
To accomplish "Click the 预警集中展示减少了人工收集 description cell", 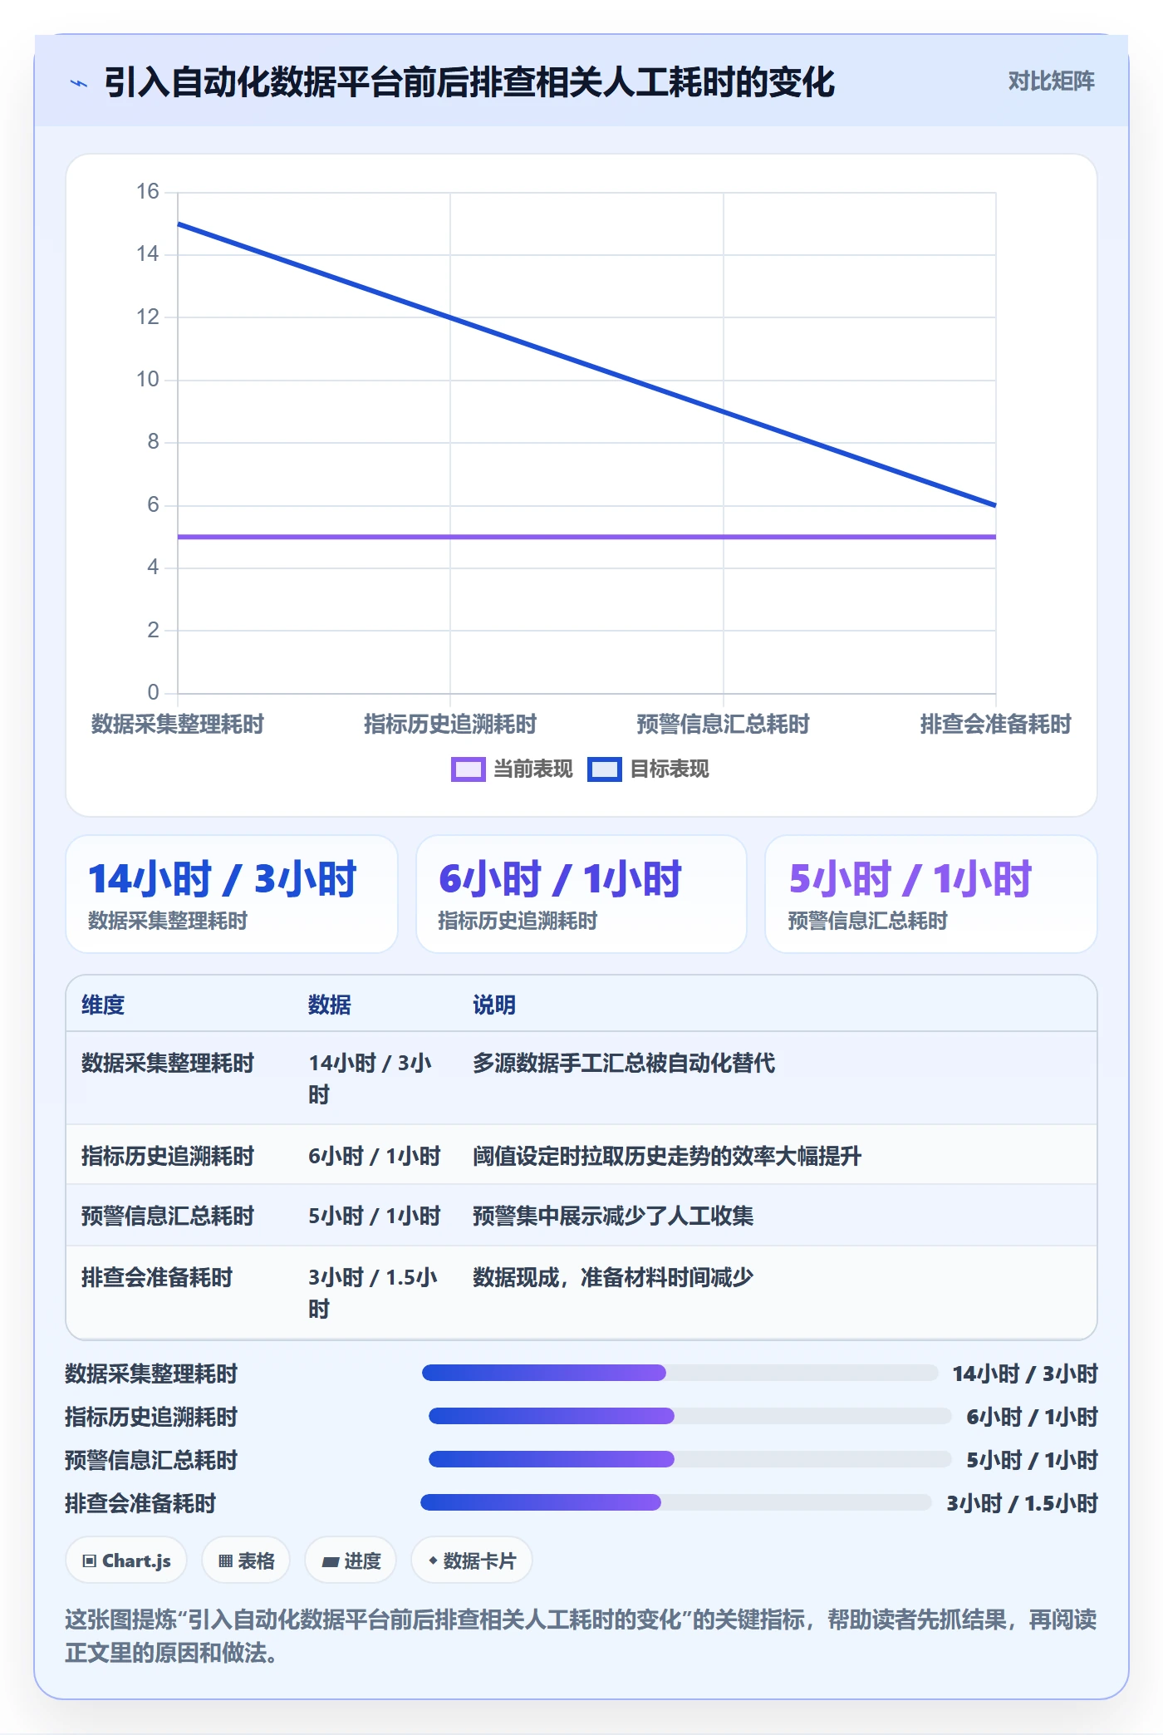I will coord(613,1216).
